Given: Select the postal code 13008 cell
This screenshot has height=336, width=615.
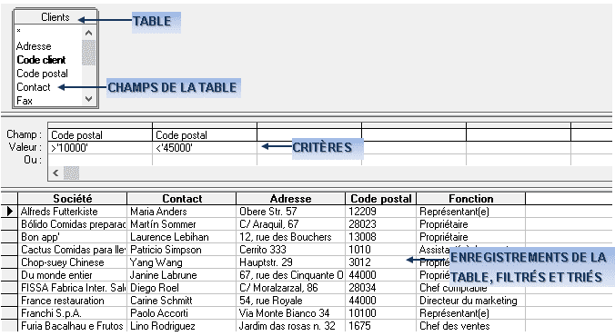Looking at the screenshot, I should (x=381, y=237).
